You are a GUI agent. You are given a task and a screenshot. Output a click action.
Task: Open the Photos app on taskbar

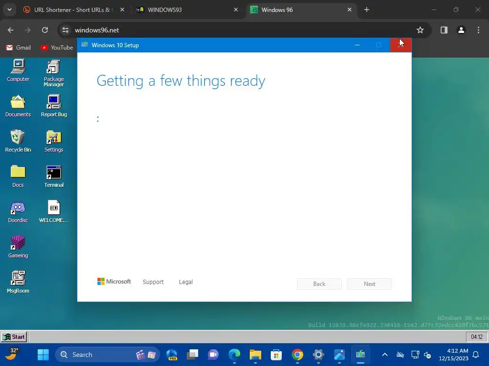coord(340,355)
